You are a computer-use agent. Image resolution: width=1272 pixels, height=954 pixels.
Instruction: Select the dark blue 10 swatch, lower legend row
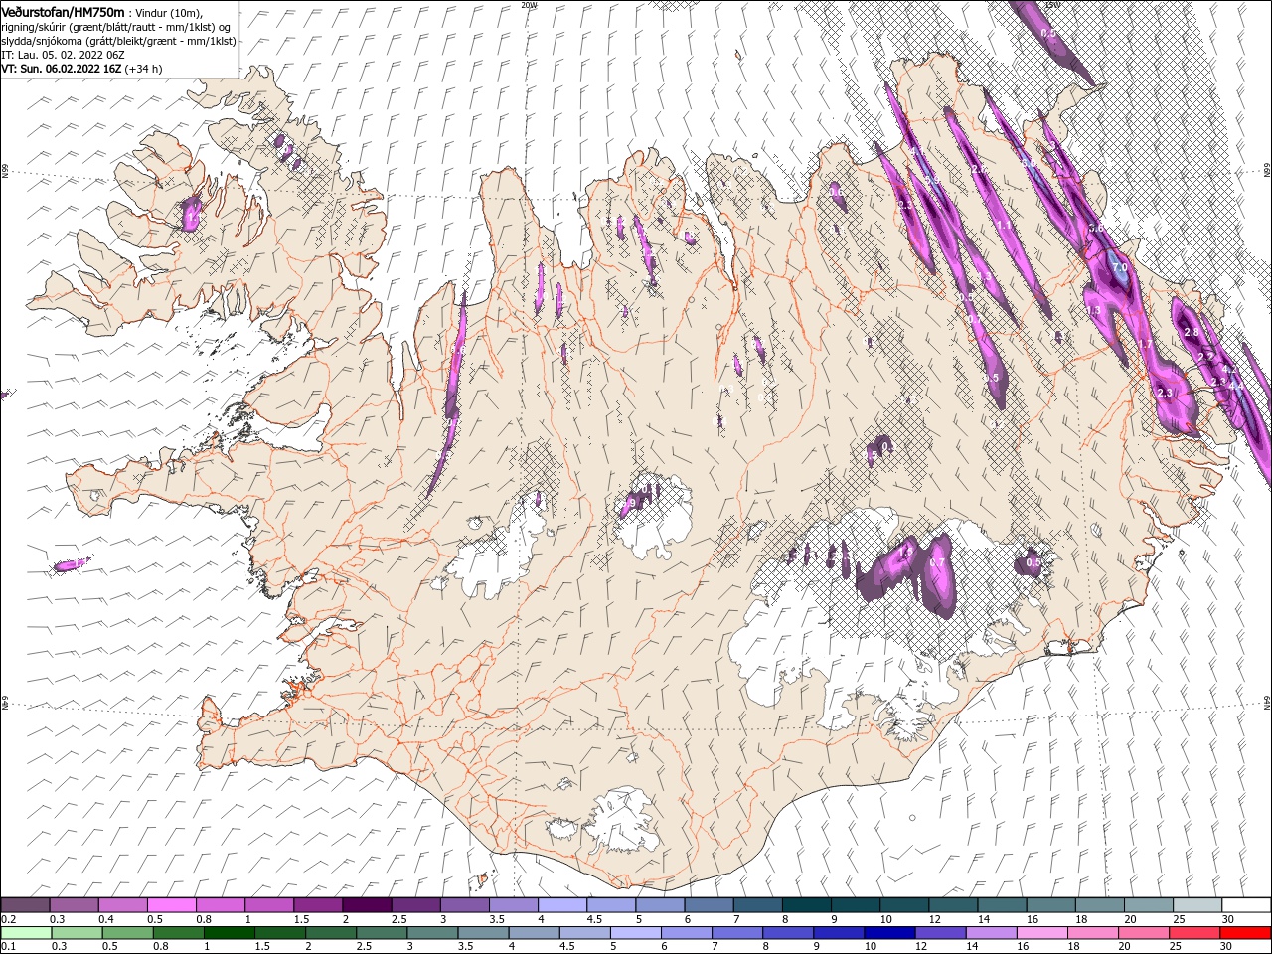(888, 933)
